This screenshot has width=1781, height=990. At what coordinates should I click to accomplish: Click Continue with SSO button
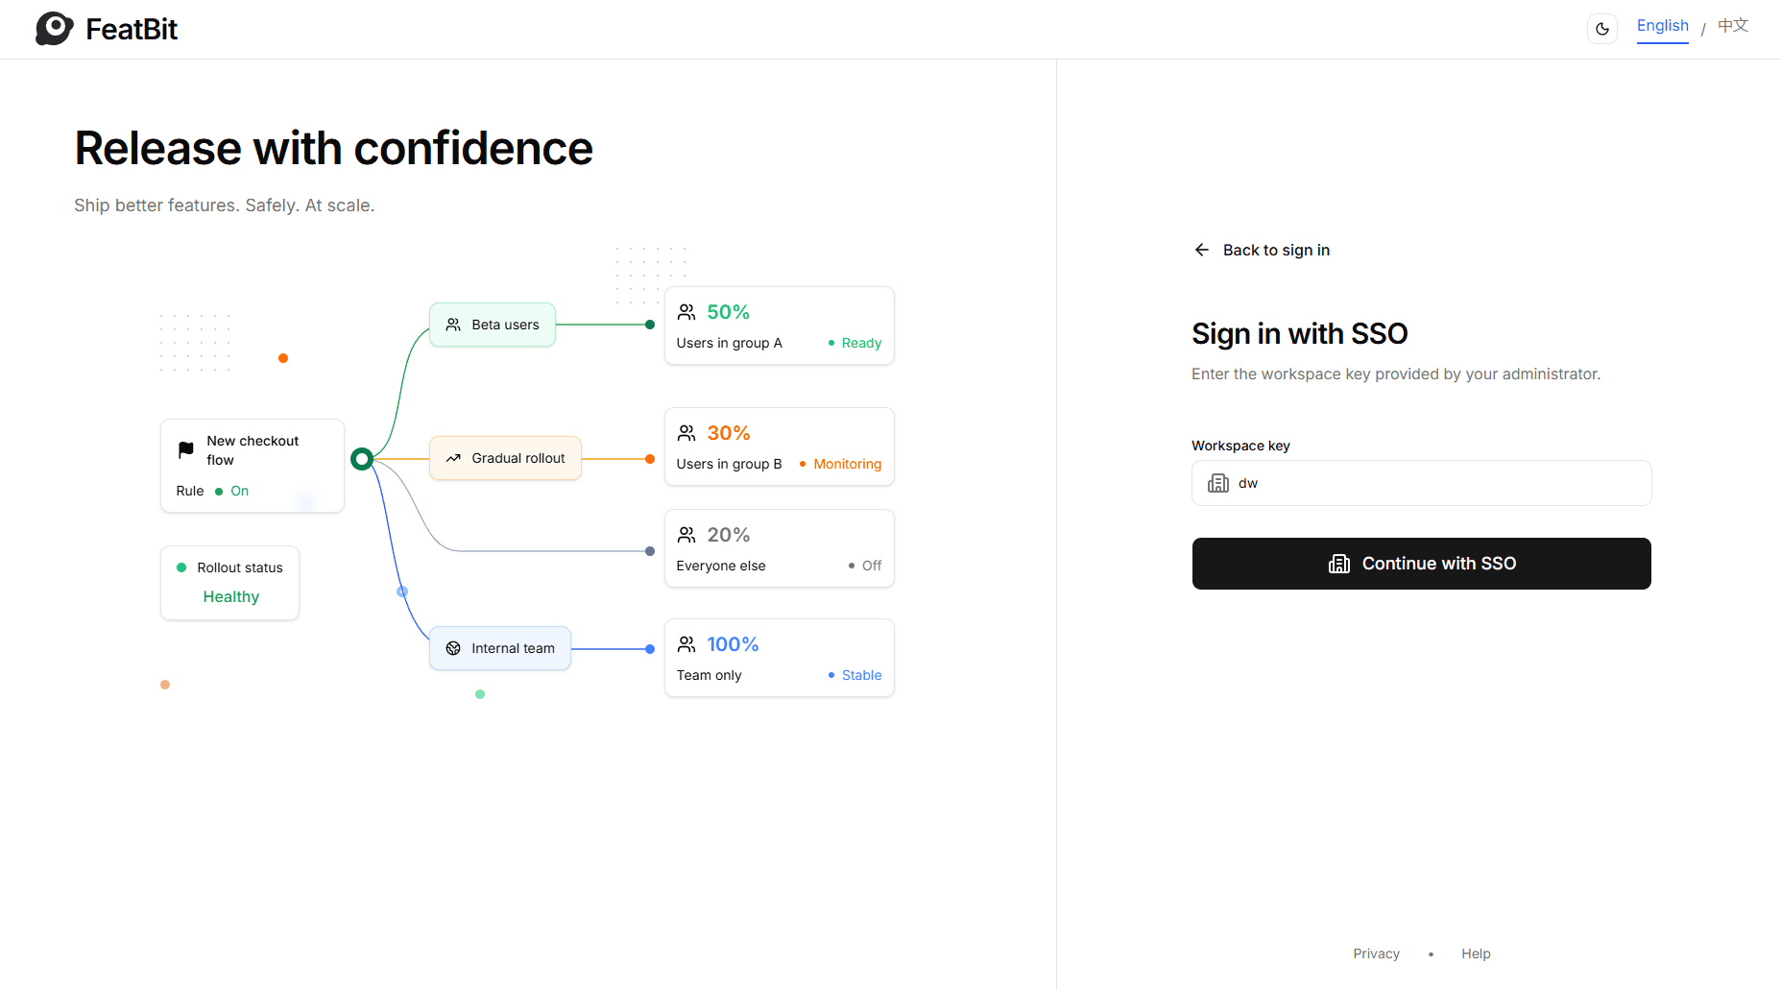(1422, 564)
